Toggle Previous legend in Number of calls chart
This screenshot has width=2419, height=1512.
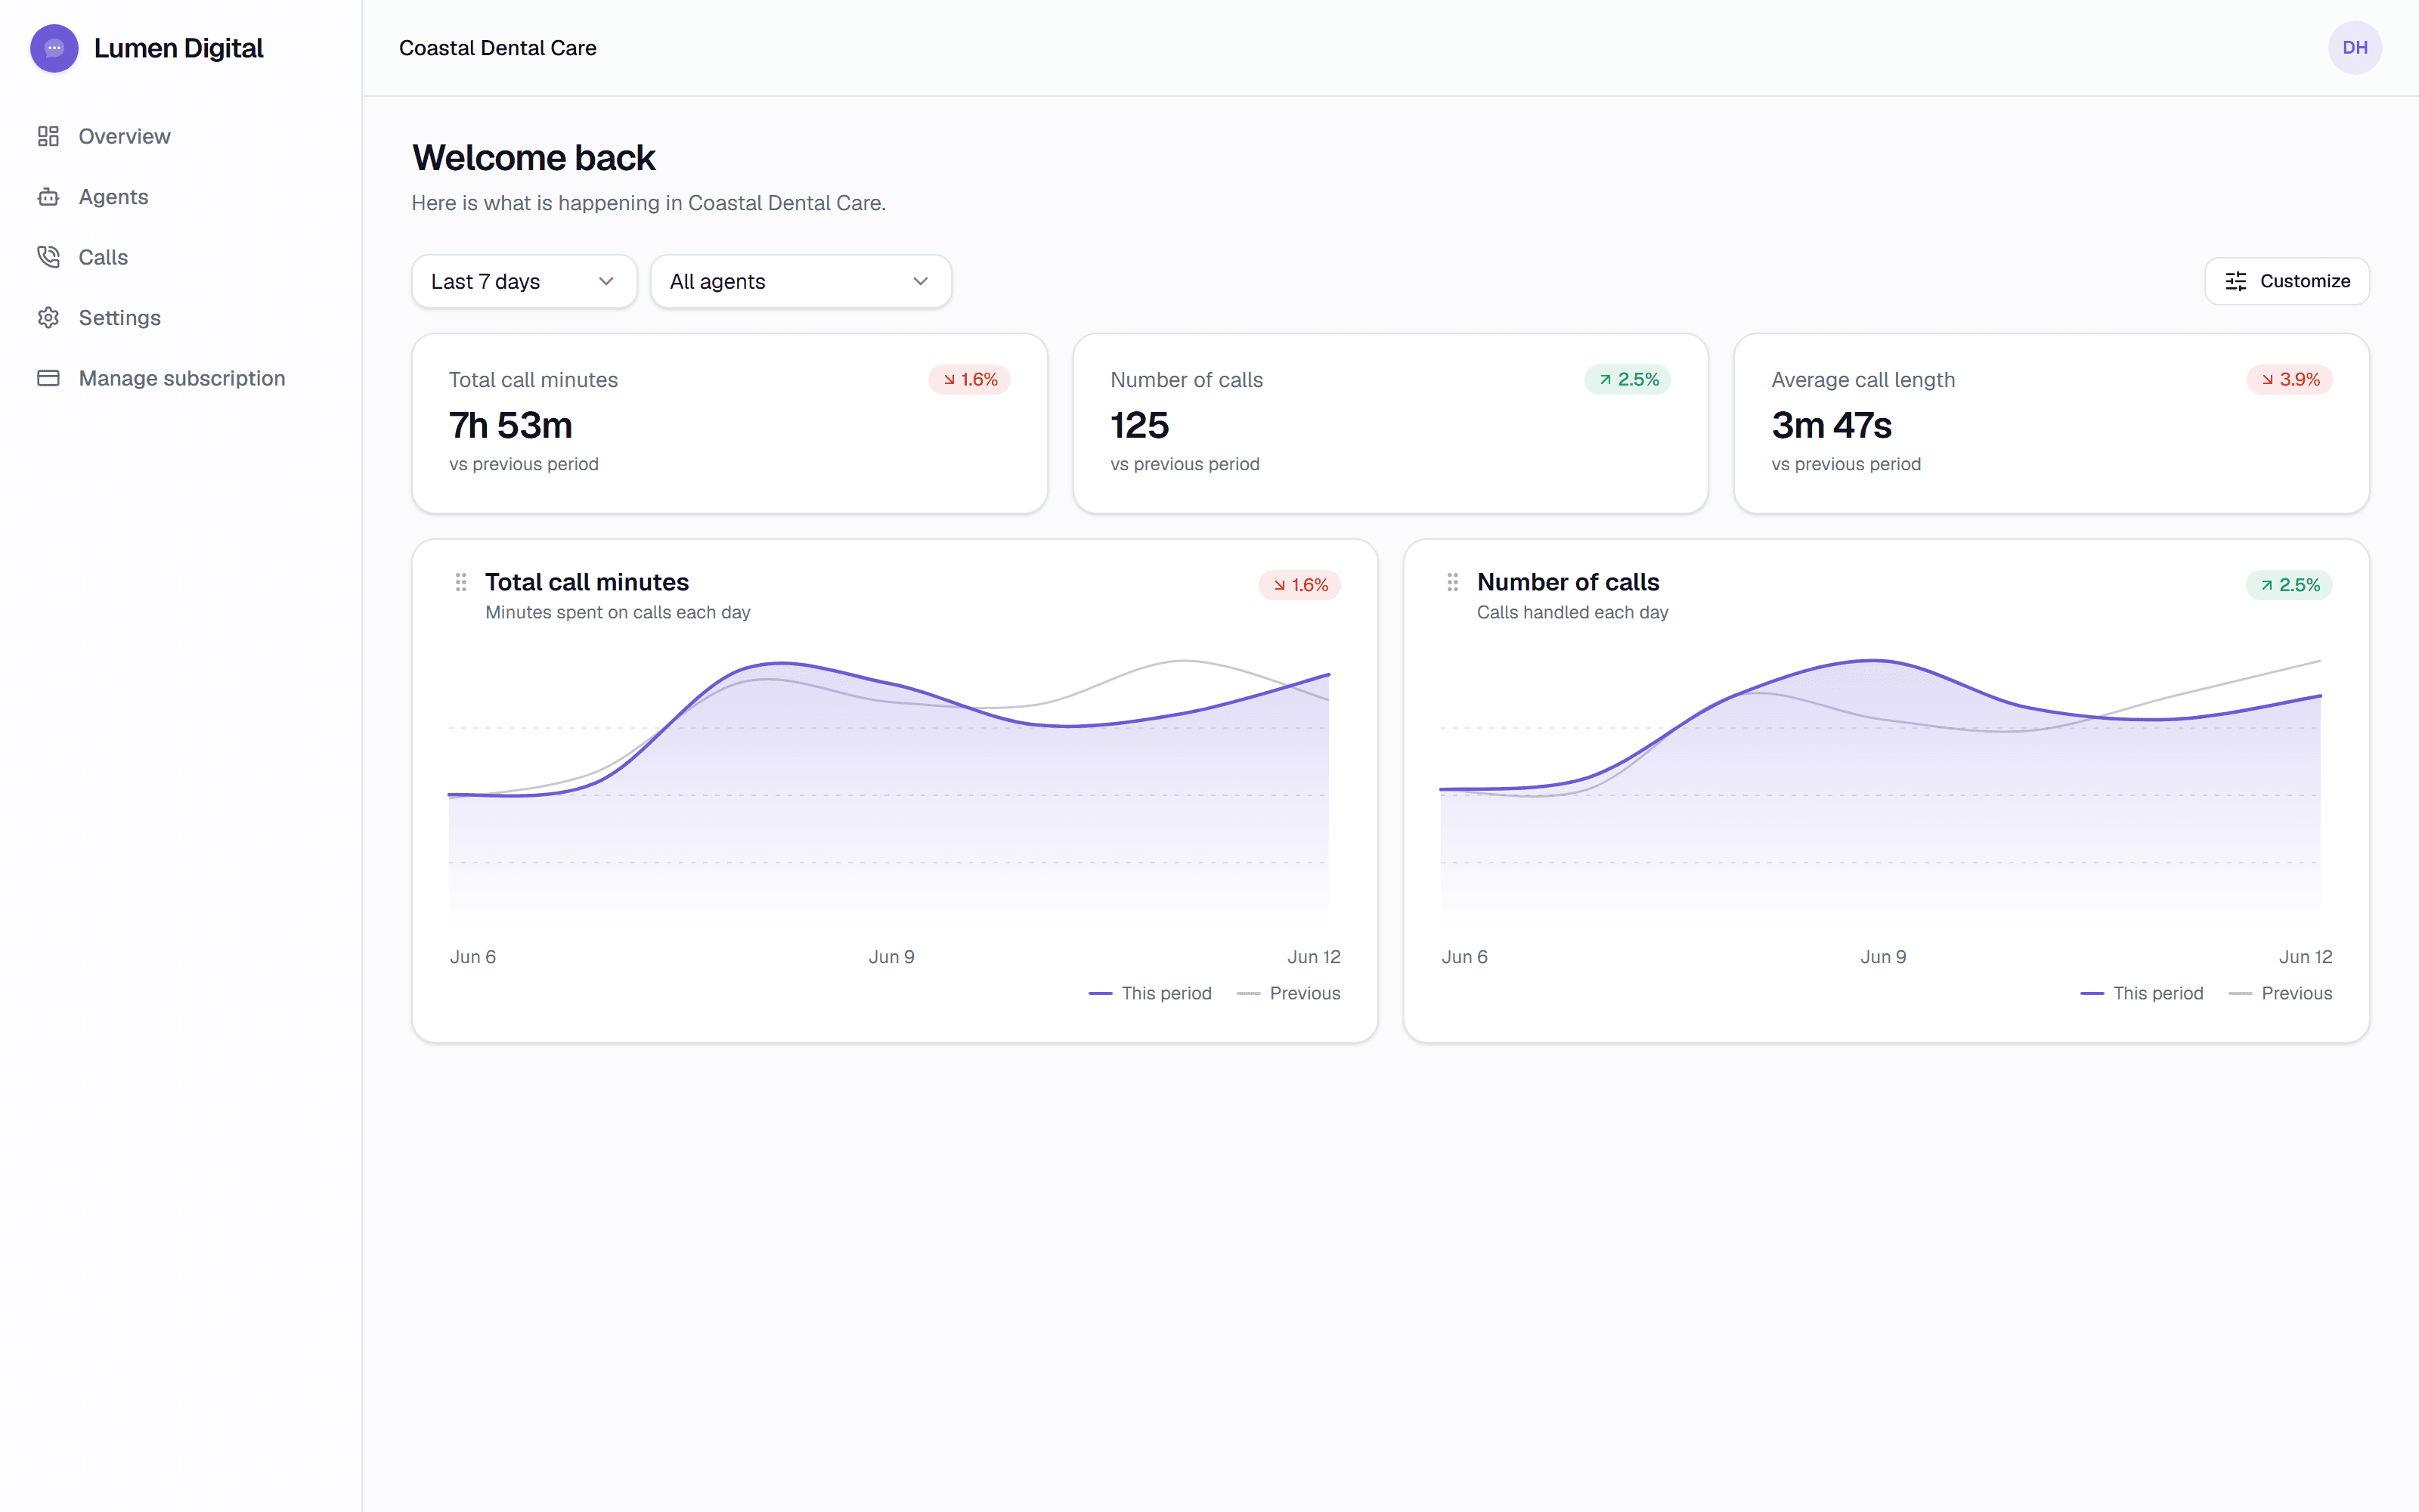pyautogui.click(x=2280, y=993)
